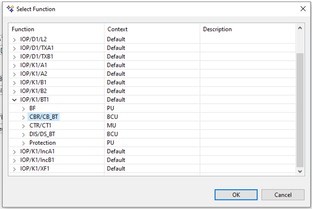Viewport: 312px width, 209px height.
Task: Click the Select Function dialog title icon
Action: tap(10, 9)
